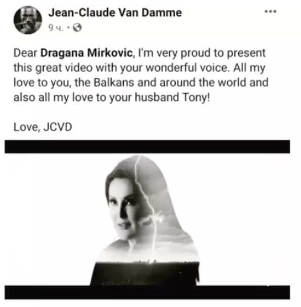Click the word "Balkans" in the post

click(114, 82)
